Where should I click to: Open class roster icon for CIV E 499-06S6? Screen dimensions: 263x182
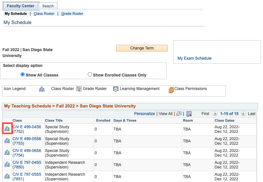point(7,153)
